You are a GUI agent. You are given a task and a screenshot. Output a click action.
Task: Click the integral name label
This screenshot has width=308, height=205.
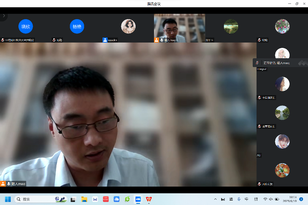(x=262, y=69)
